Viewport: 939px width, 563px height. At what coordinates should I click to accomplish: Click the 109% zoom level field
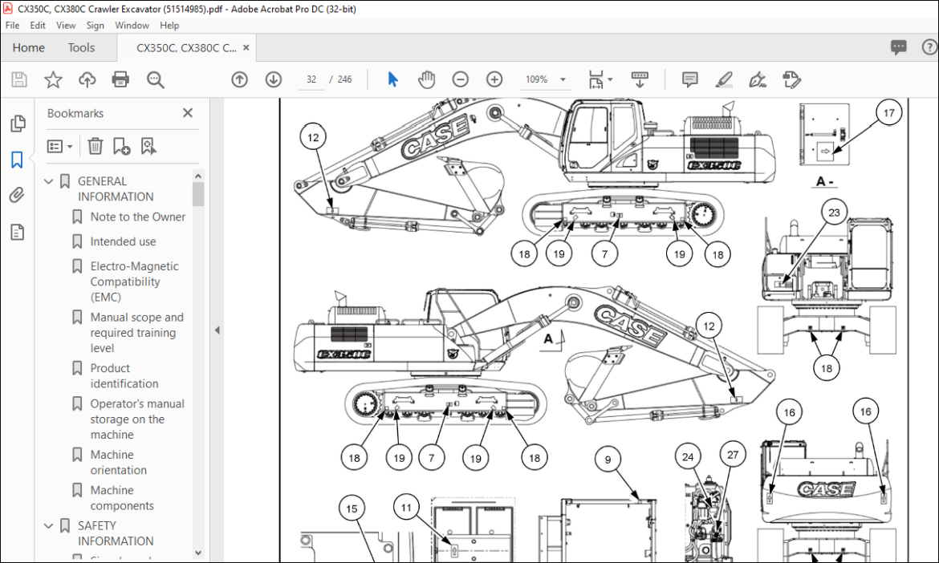(537, 79)
